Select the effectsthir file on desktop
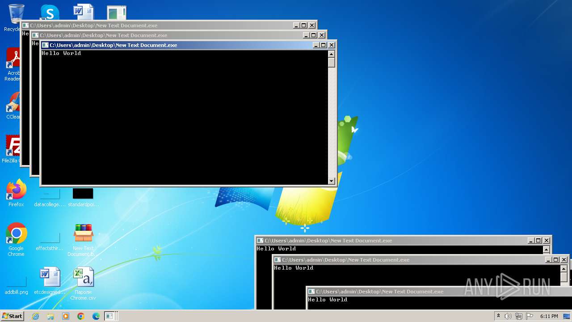The width and height of the screenshot is (572, 322). tap(50, 241)
